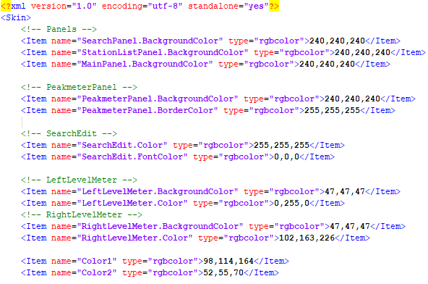Screen dimensions: 428x284
Task: Click the opening <Skin> tag
Action: pyautogui.click(x=16, y=17)
